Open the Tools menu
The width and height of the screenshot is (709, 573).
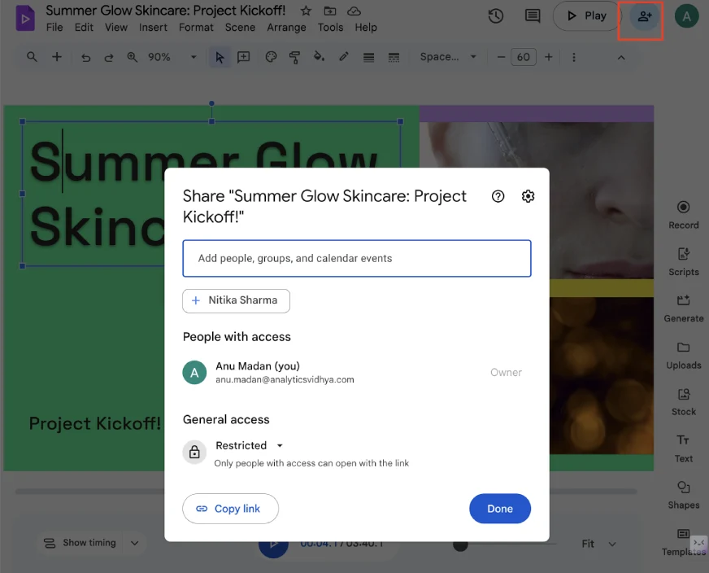(330, 28)
